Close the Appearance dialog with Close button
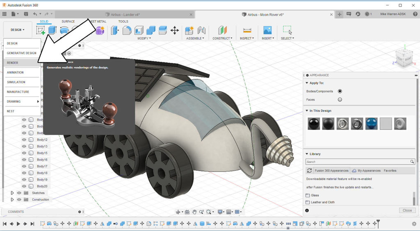The height and width of the screenshot is (231, 420). (407, 210)
